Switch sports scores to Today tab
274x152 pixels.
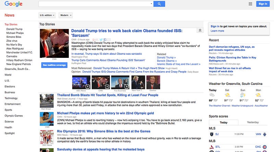(224, 122)
